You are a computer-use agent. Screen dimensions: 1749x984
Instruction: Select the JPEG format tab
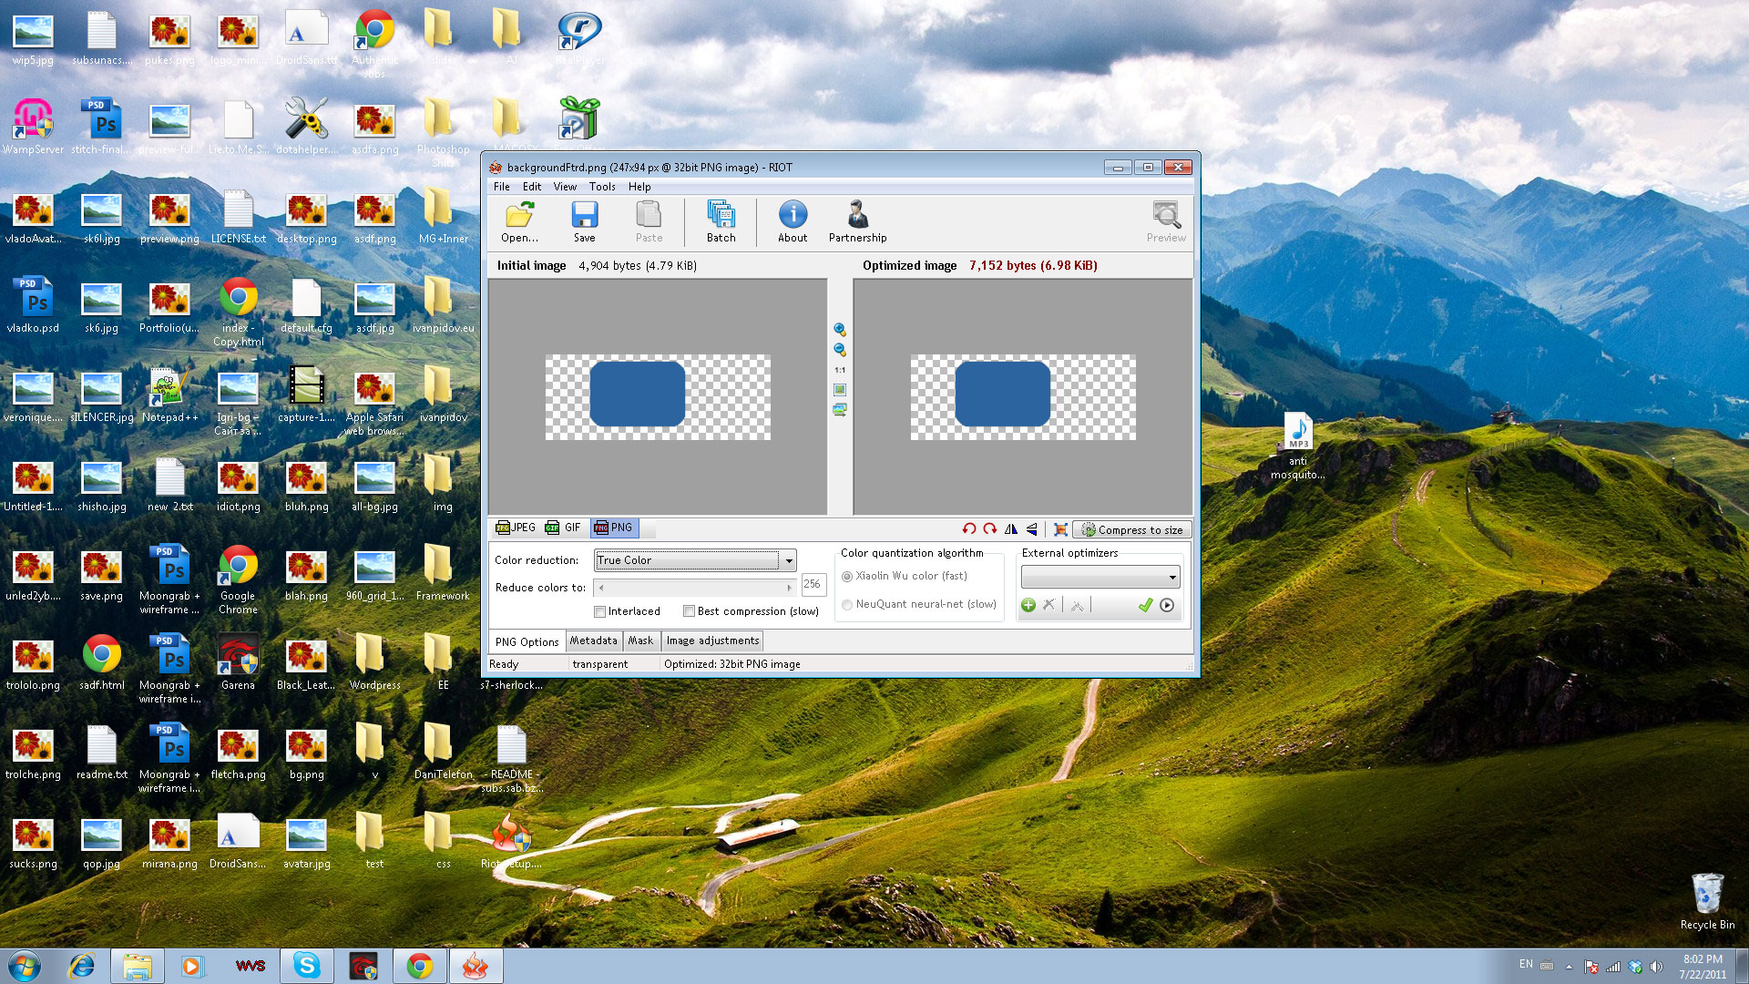[516, 528]
